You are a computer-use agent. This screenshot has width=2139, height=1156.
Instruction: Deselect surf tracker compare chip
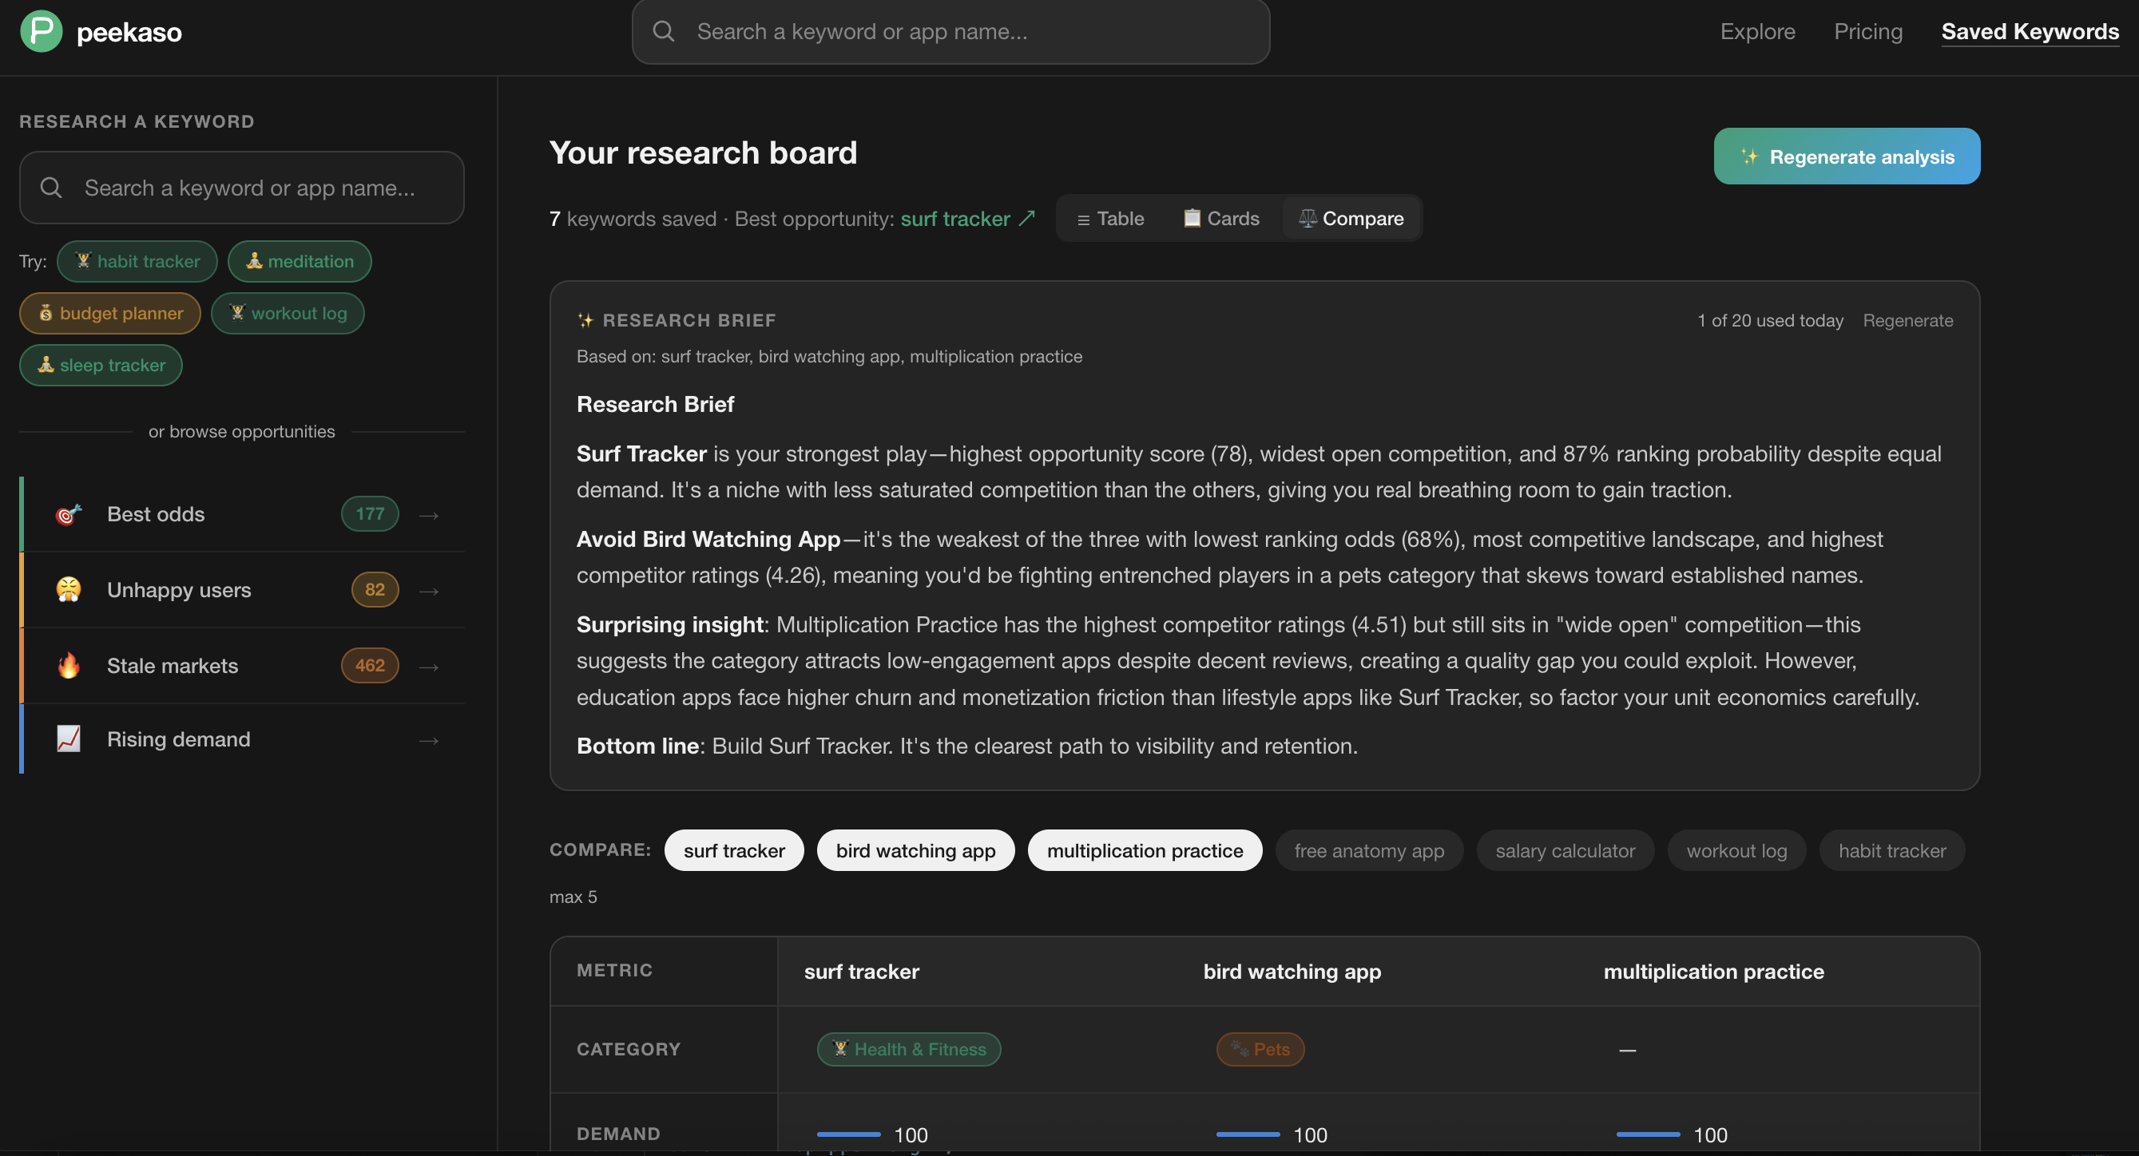coord(733,850)
